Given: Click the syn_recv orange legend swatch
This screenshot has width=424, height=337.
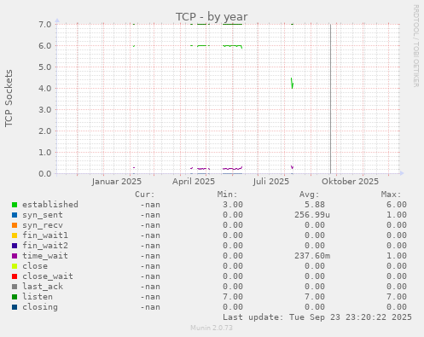Looking at the screenshot, I should [x=15, y=225].
